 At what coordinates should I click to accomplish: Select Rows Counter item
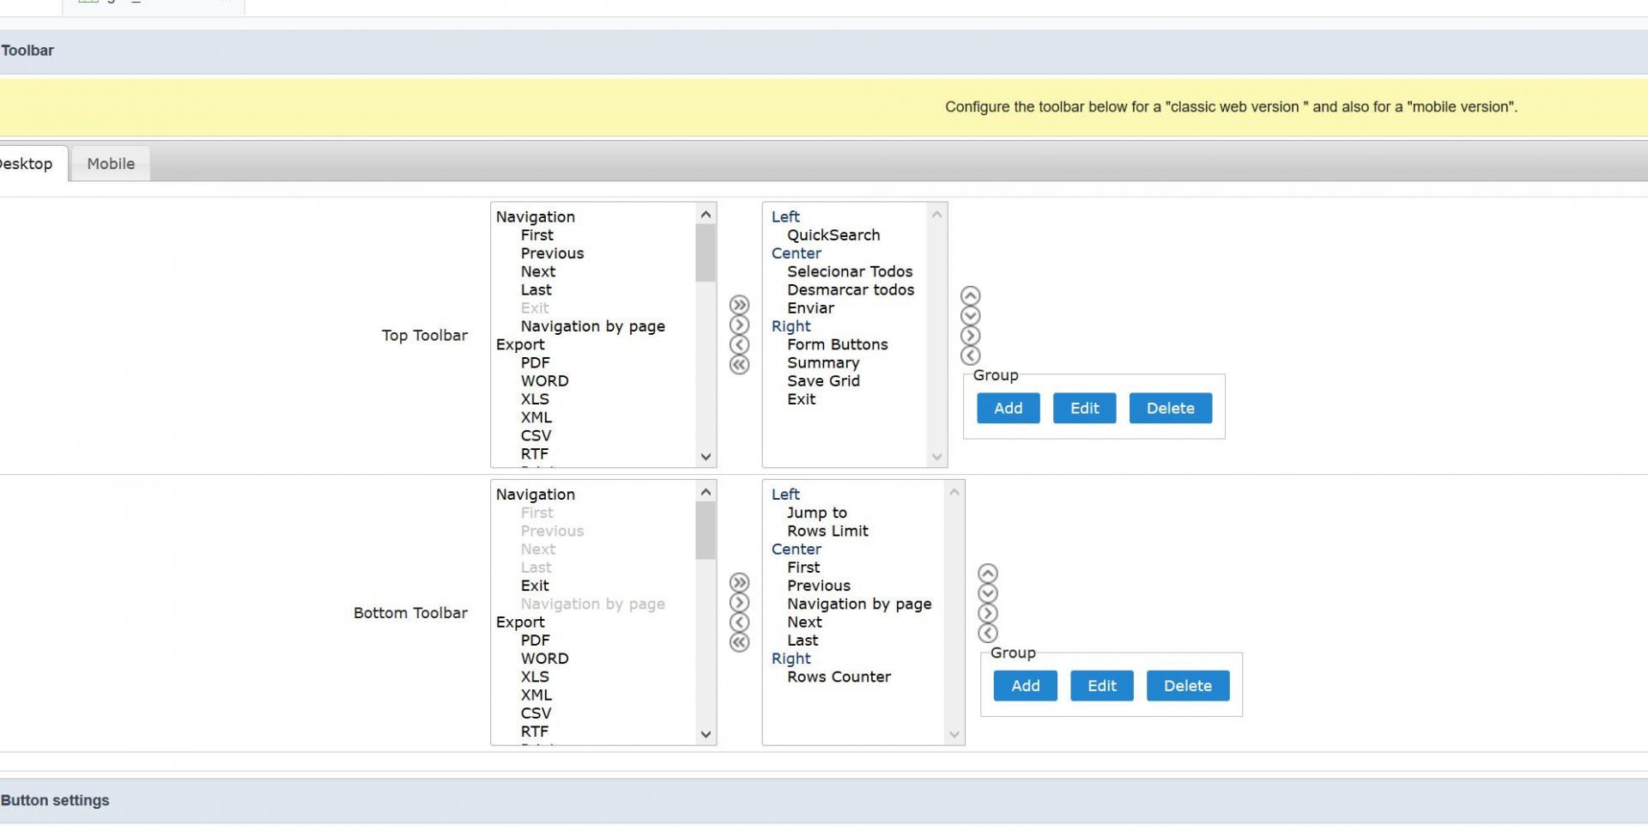[x=839, y=677]
